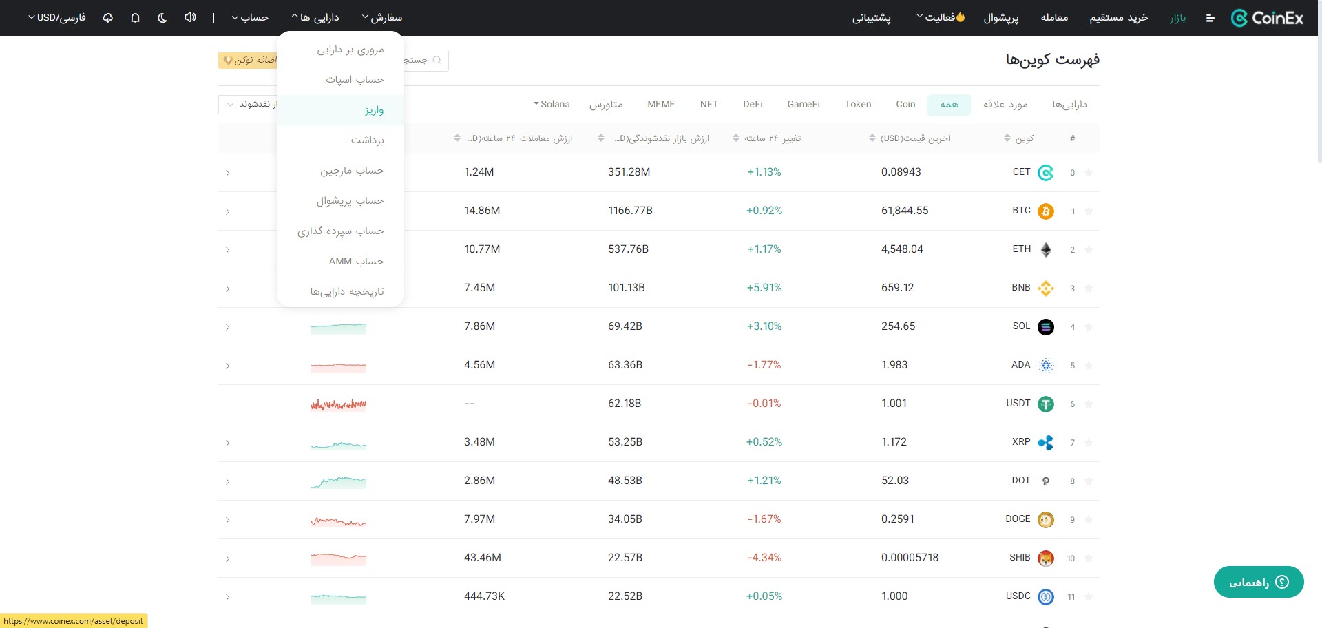
Task: Click the USDC coin icon
Action: (1045, 597)
